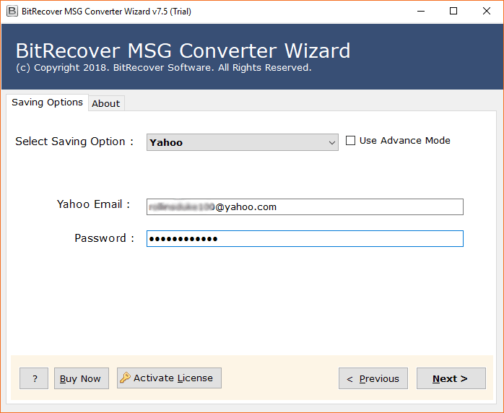Image resolution: width=504 pixels, height=413 pixels.
Task: Open help with the ? button
Action: (x=34, y=378)
